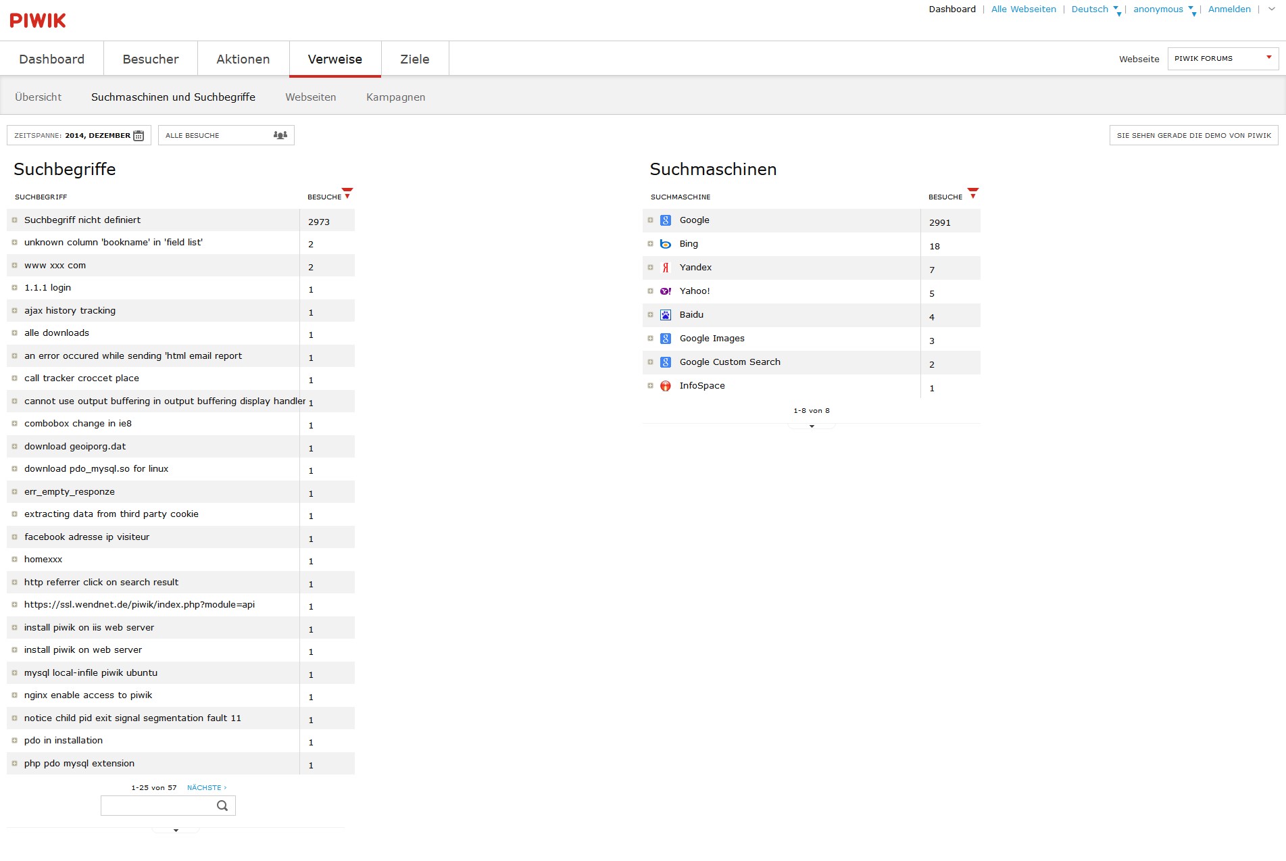Screen dimensions: 1286x861
Task: Expand the InfoSpace row
Action: pyautogui.click(x=650, y=386)
